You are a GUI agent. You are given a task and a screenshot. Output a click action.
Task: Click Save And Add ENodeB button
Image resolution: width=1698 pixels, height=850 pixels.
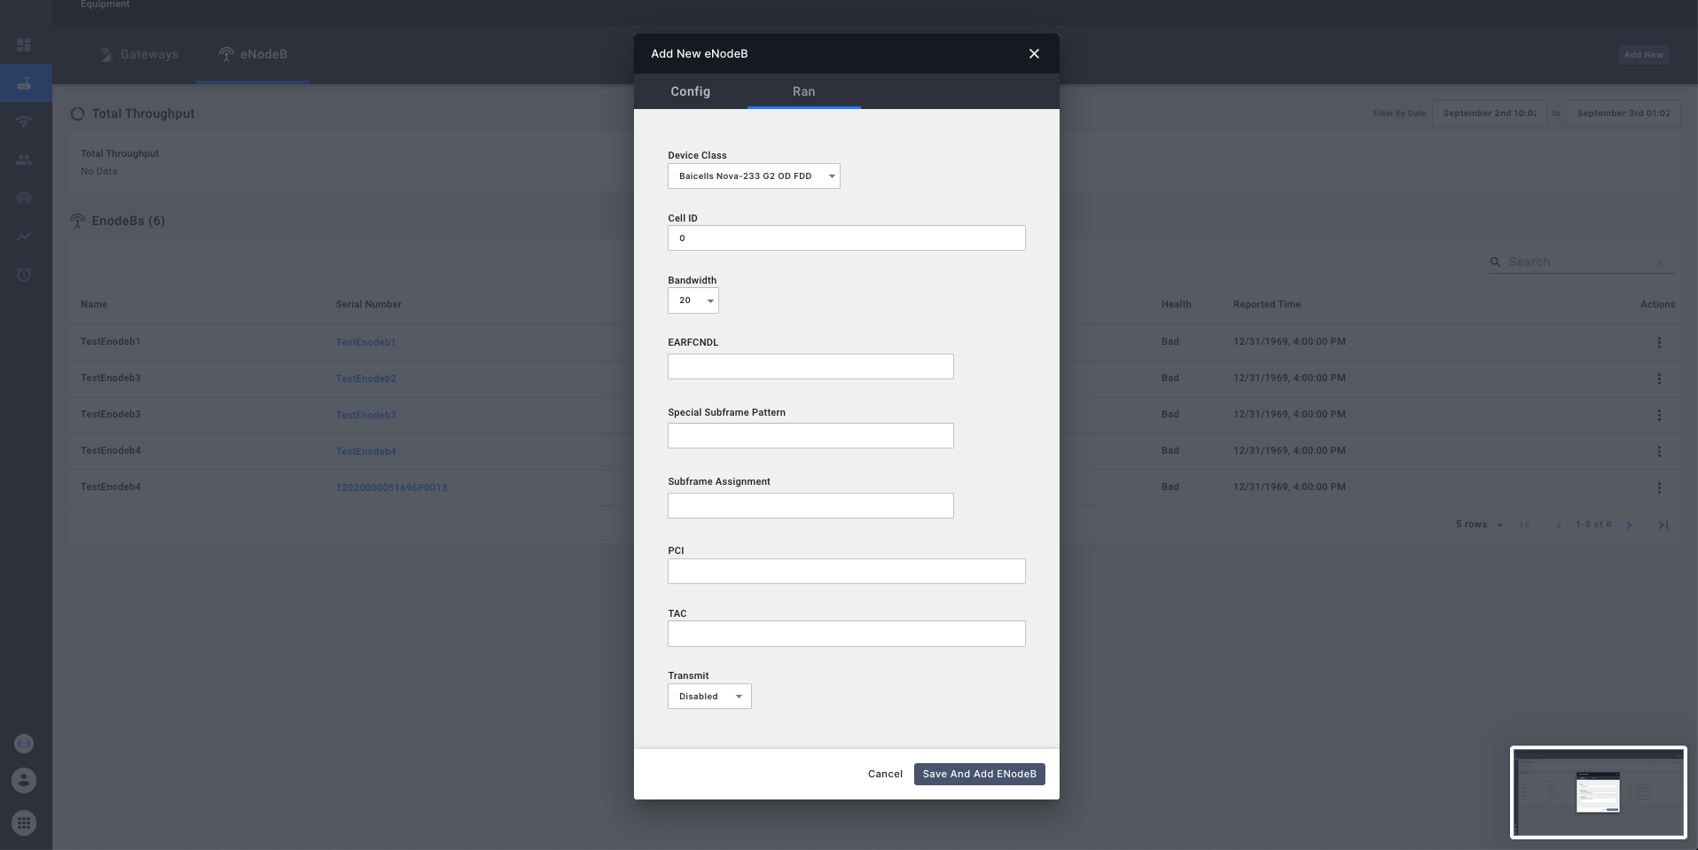point(978,774)
